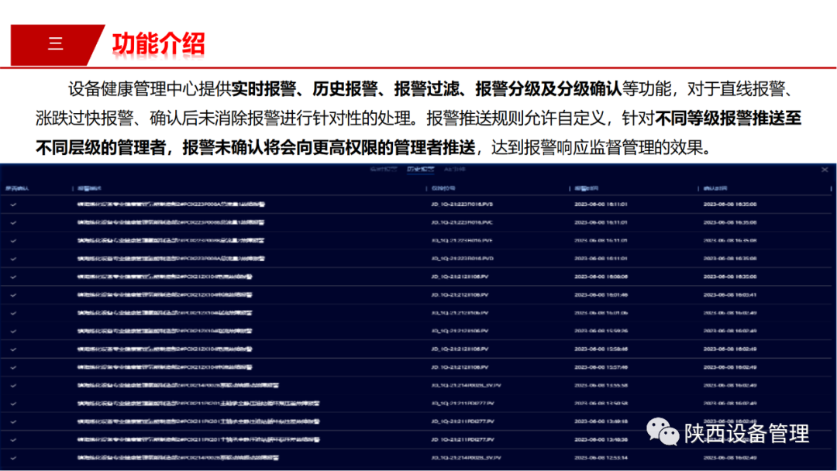This screenshot has height=471, width=837.
Task: Click the 确认时间 column header
Action: [x=715, y=188]
